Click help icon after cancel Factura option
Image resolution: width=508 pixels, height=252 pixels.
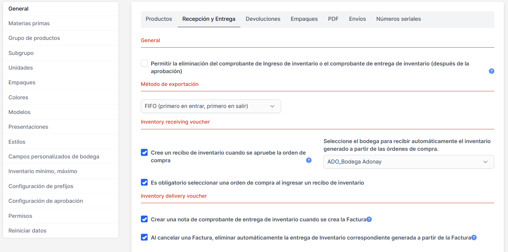[x=474, y=238]
